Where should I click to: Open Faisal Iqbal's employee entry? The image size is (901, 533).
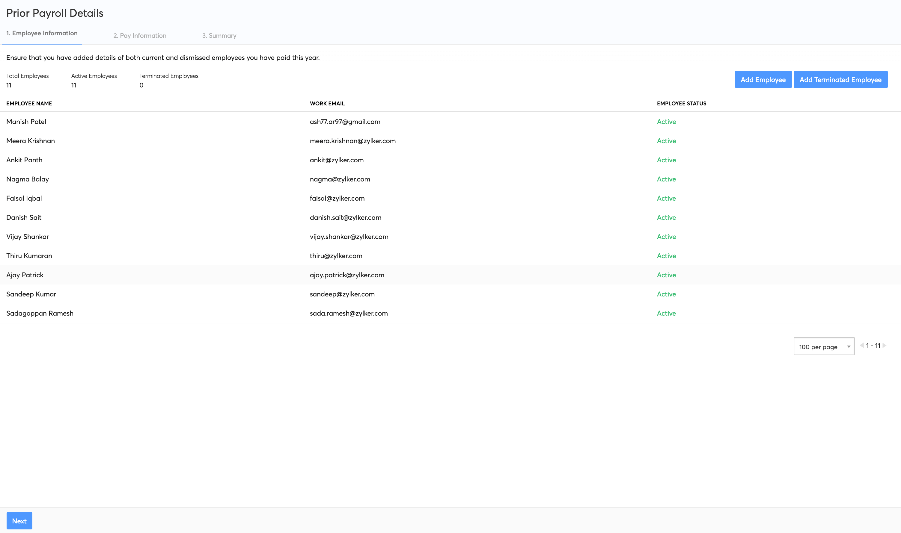pyautogui.click(x=24, y=198)
